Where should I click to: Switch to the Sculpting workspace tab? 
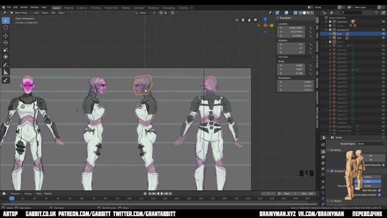[82, 8]
